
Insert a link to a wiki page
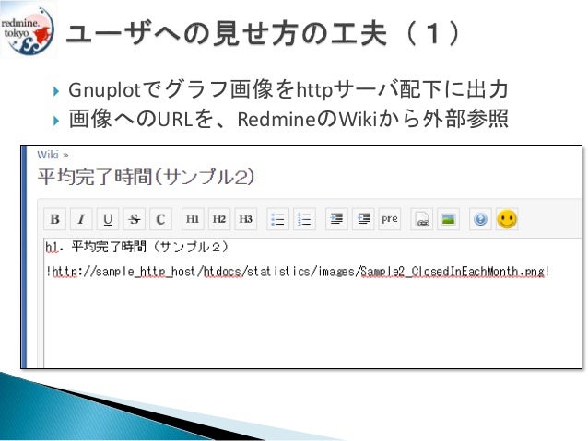(422, 219)
